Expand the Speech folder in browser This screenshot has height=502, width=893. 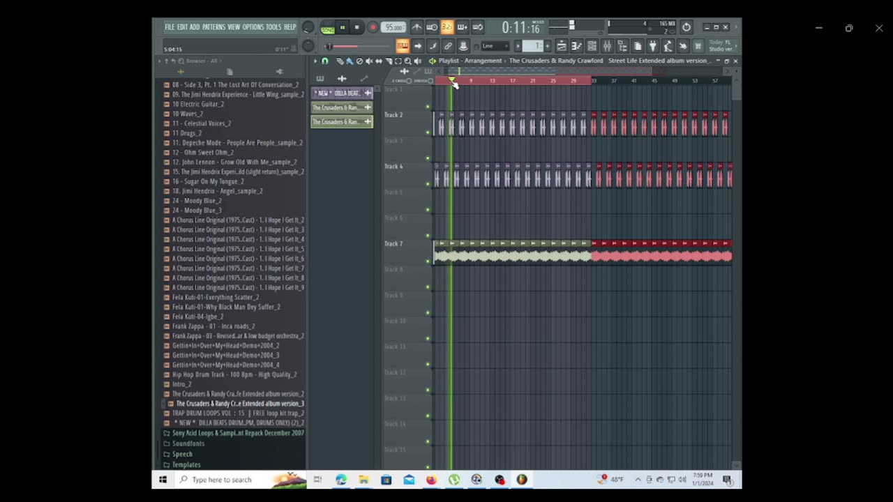pyautogui.click(x=177, y=454)
